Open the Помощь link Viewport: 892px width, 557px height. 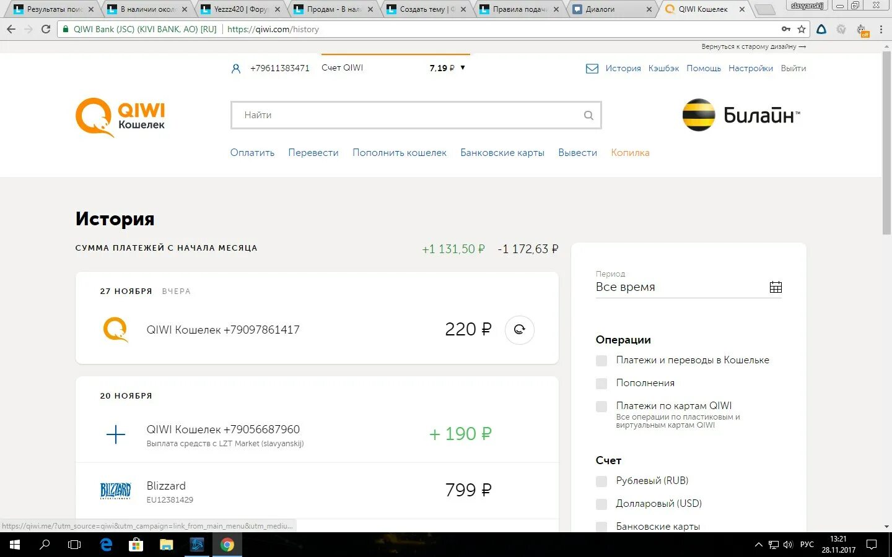coord(704,69)
